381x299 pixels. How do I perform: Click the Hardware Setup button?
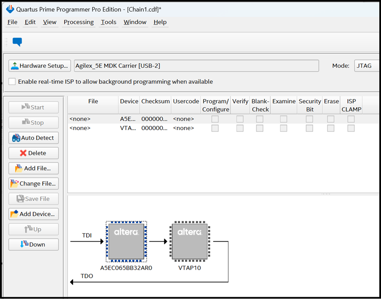[40, 65]
